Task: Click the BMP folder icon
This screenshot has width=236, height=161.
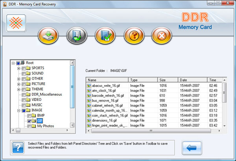Action: click(x=34, y=115)
